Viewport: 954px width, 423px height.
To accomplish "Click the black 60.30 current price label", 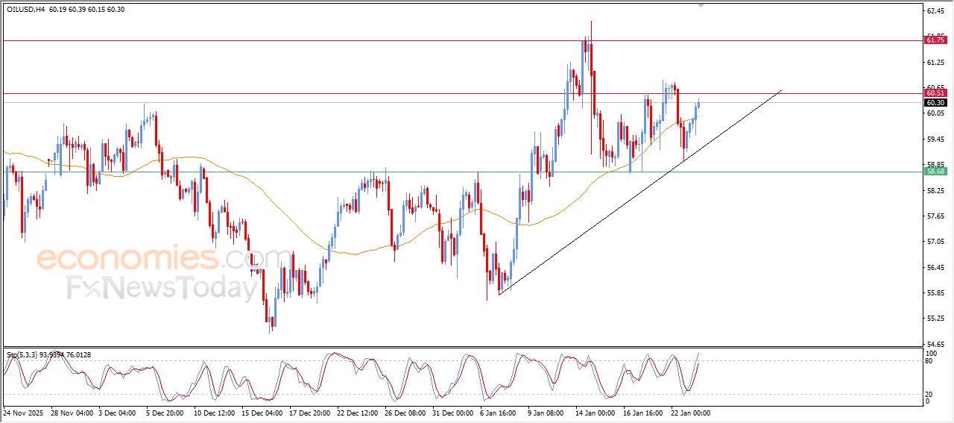I will (x=935, y=102).
